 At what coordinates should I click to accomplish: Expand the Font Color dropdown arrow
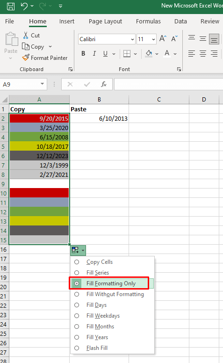coord(175,54)
